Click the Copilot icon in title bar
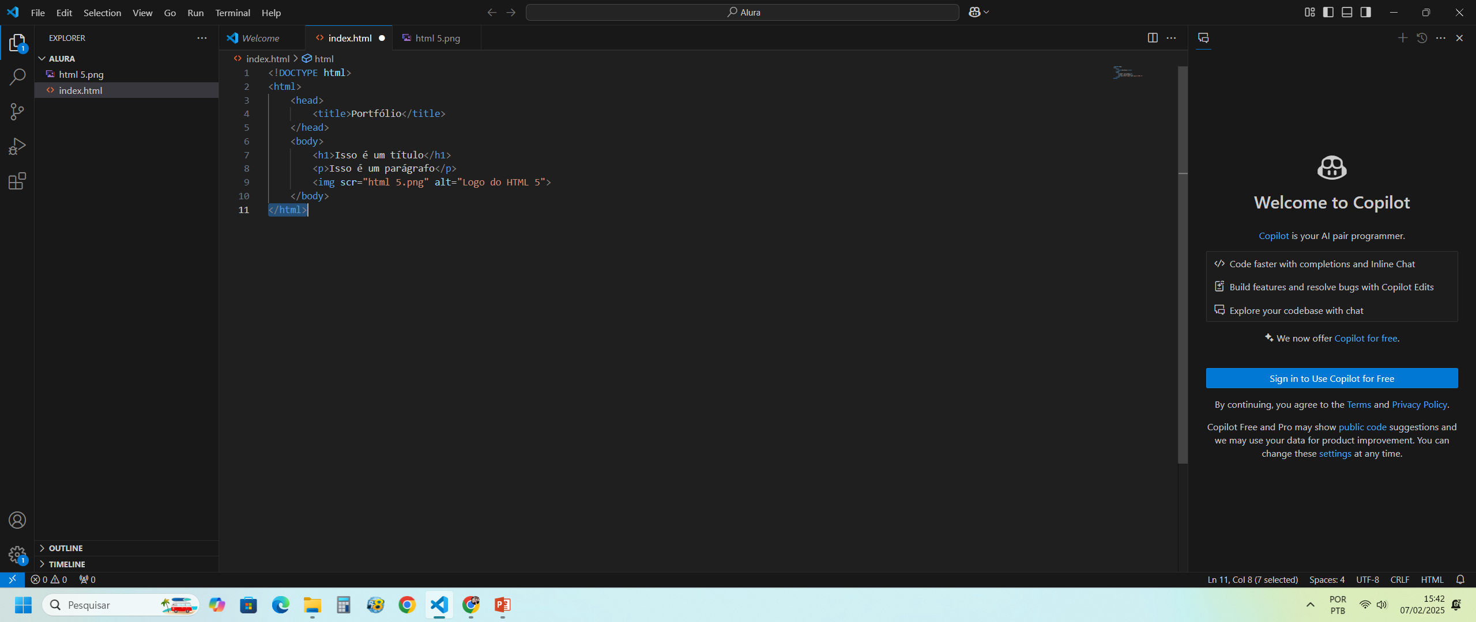This screenshot has width=1476, height=622. tap(974, 12)
